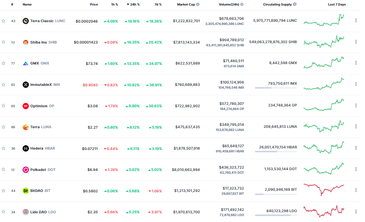Star Shiba Inu for the watchlist
The height and width of the screenshot is (222, 365).
pos(4,42)
